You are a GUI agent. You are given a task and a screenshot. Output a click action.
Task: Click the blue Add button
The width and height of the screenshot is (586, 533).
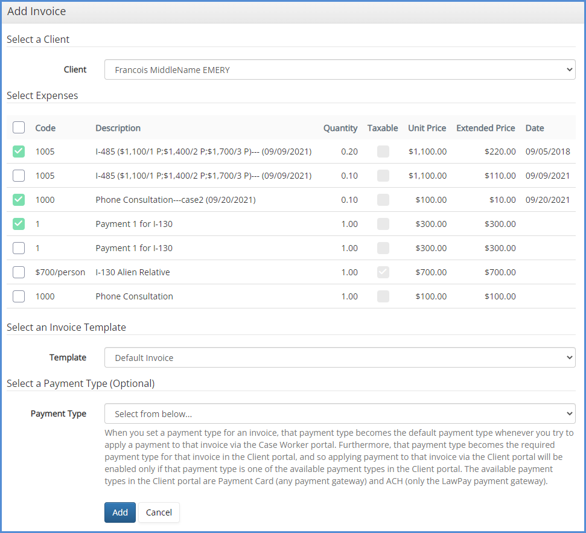[x=120, y=512]
